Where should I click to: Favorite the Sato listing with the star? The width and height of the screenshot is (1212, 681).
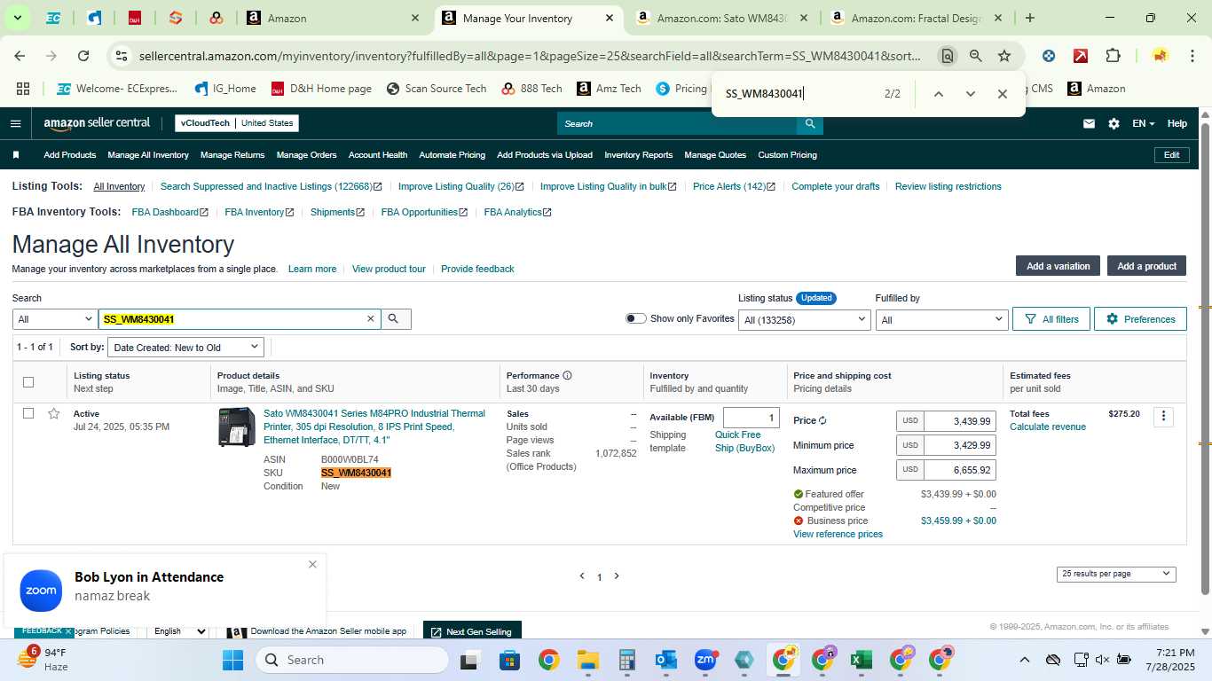pos(54,414)
